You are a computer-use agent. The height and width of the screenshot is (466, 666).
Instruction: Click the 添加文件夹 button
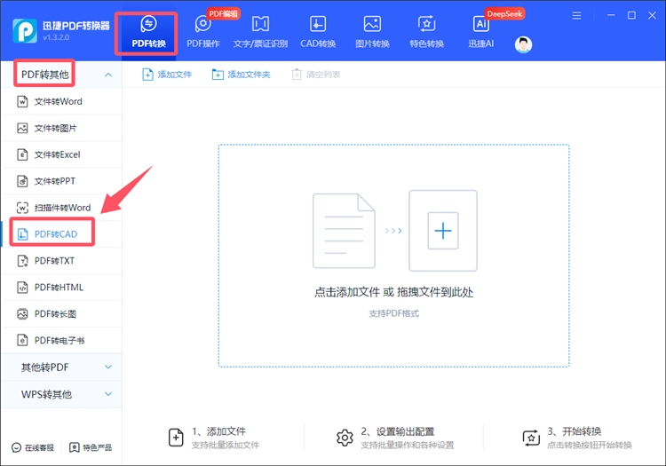coord(241,75)
